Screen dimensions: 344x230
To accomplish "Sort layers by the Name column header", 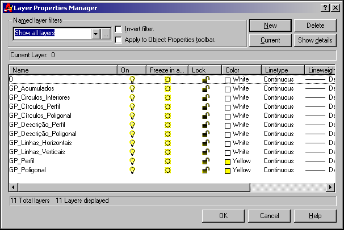I will pyautogui.click(x=62, y=70).
